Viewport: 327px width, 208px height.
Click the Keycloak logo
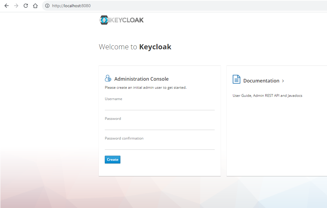tap(121, 20)
